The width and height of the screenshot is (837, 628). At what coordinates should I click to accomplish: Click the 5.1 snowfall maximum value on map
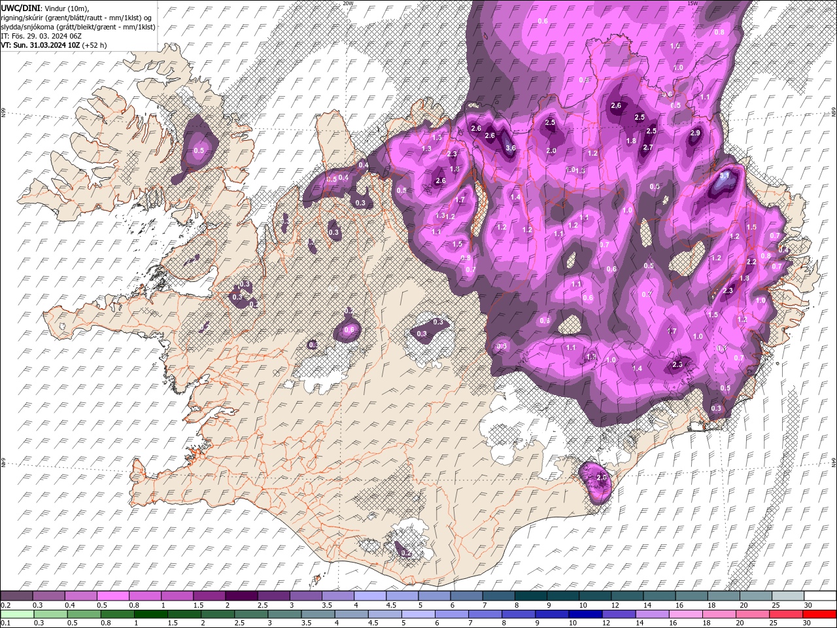pos(725,177)
